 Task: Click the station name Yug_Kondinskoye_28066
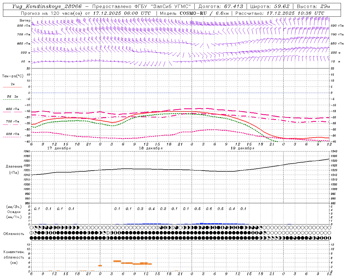pos(46,6)
